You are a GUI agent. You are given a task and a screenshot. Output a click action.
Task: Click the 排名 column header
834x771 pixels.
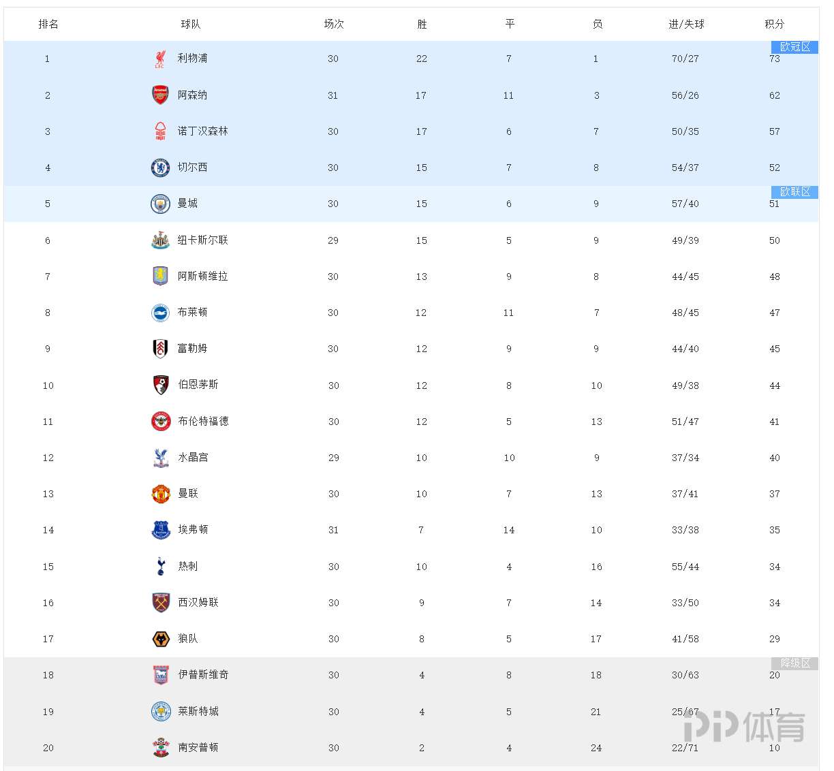pos(48,24)
